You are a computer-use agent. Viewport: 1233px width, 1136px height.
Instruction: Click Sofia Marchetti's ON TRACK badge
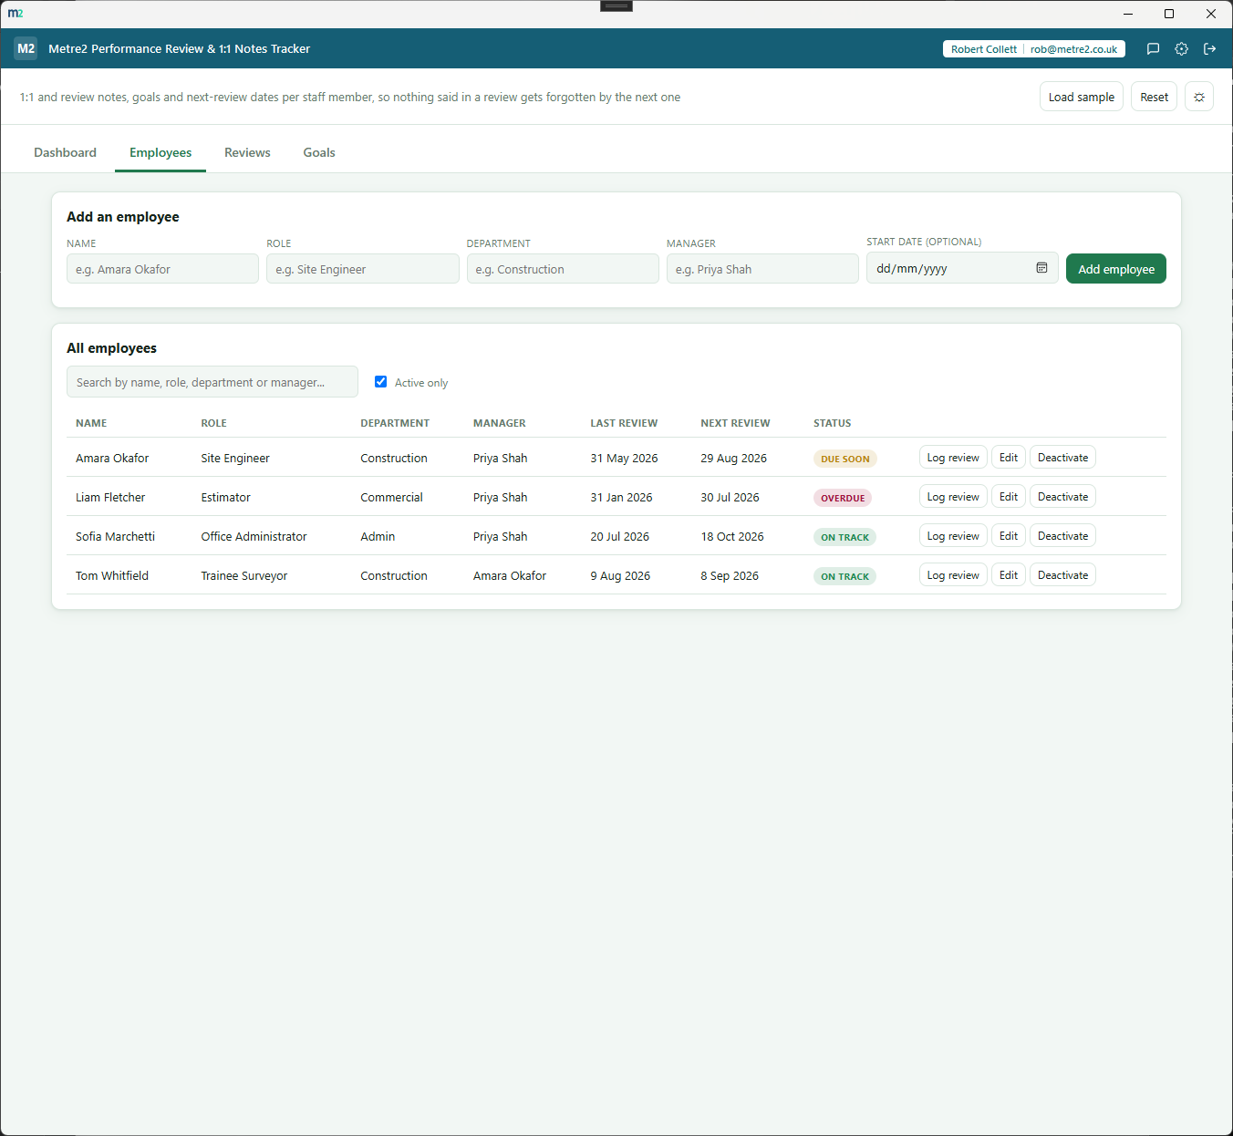[844, 537]
